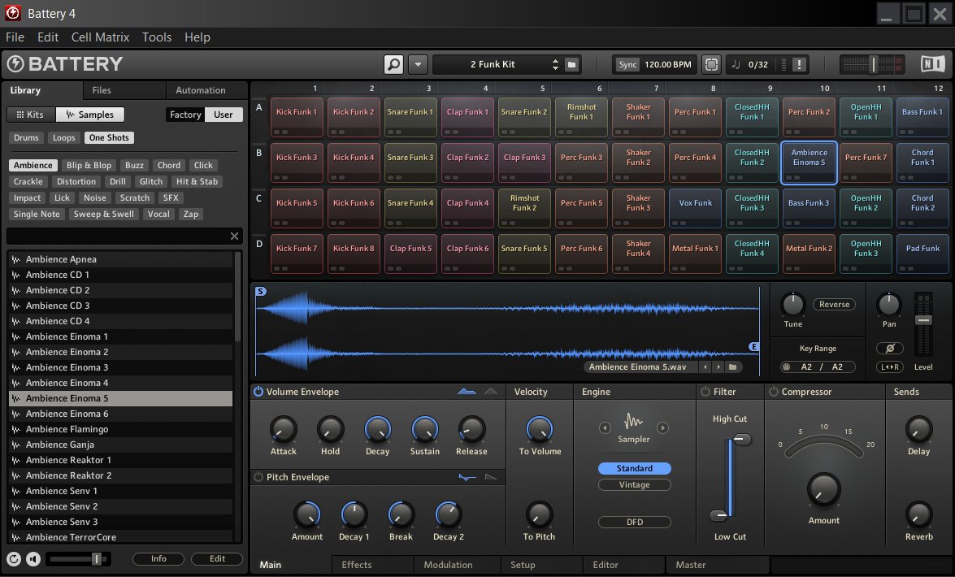This screenshot has width=955, height=577.
Task: Open the Tools menu
Action: tap(157, 37)
